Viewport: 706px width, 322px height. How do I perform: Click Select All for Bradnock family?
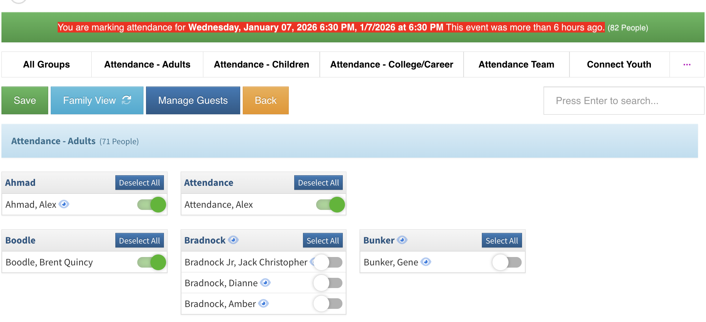click(322, 241)
